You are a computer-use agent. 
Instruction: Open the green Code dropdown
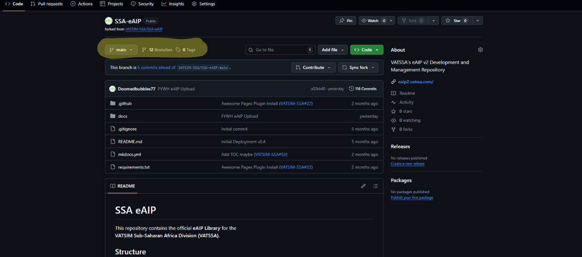pos(367,50)
